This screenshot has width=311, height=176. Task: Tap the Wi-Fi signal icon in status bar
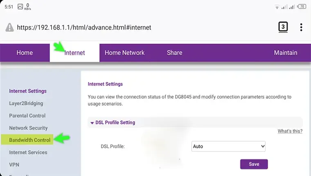tap(277, 7)
